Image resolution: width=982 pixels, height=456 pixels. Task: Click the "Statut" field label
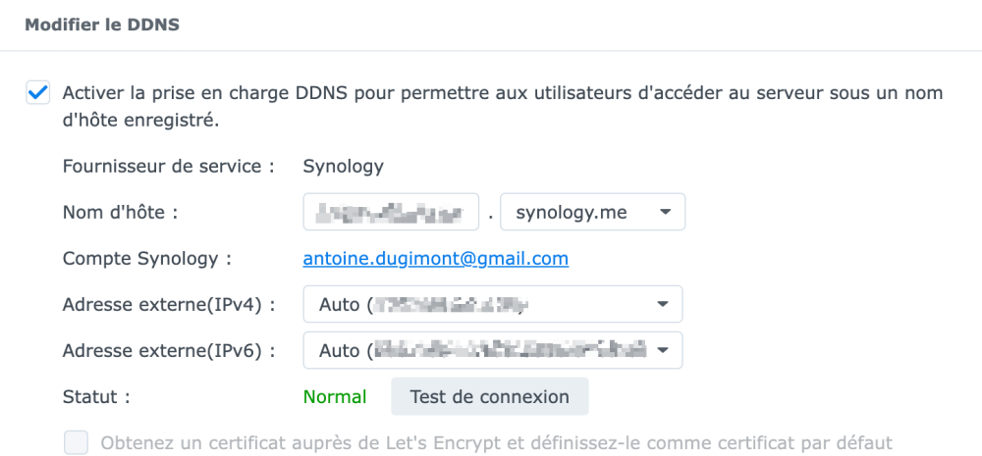[96, 397]
